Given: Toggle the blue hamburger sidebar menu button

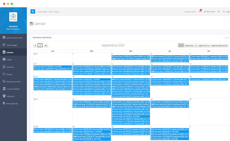Looking at the screenshot, I should tap(33, 11).
